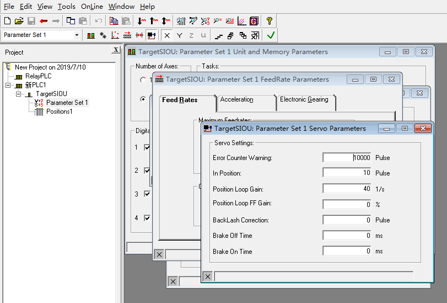Select the X axis toolbar button

click(168, 35)
